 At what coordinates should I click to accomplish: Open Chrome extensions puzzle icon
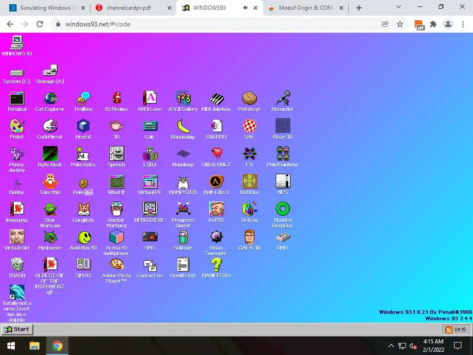point(433,24)
